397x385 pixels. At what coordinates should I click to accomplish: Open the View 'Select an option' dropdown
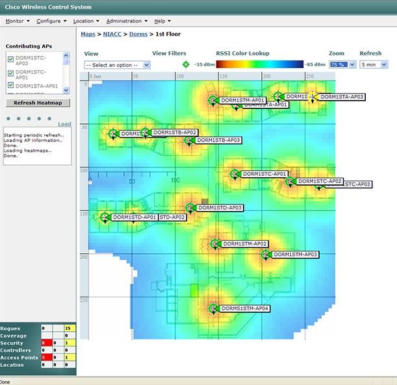click(x=117, y=65)
